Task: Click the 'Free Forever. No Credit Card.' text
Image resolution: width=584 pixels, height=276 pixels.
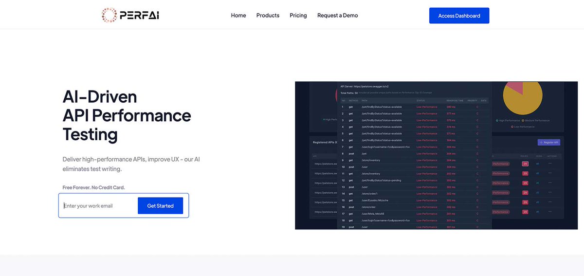Action: (94, 187)
